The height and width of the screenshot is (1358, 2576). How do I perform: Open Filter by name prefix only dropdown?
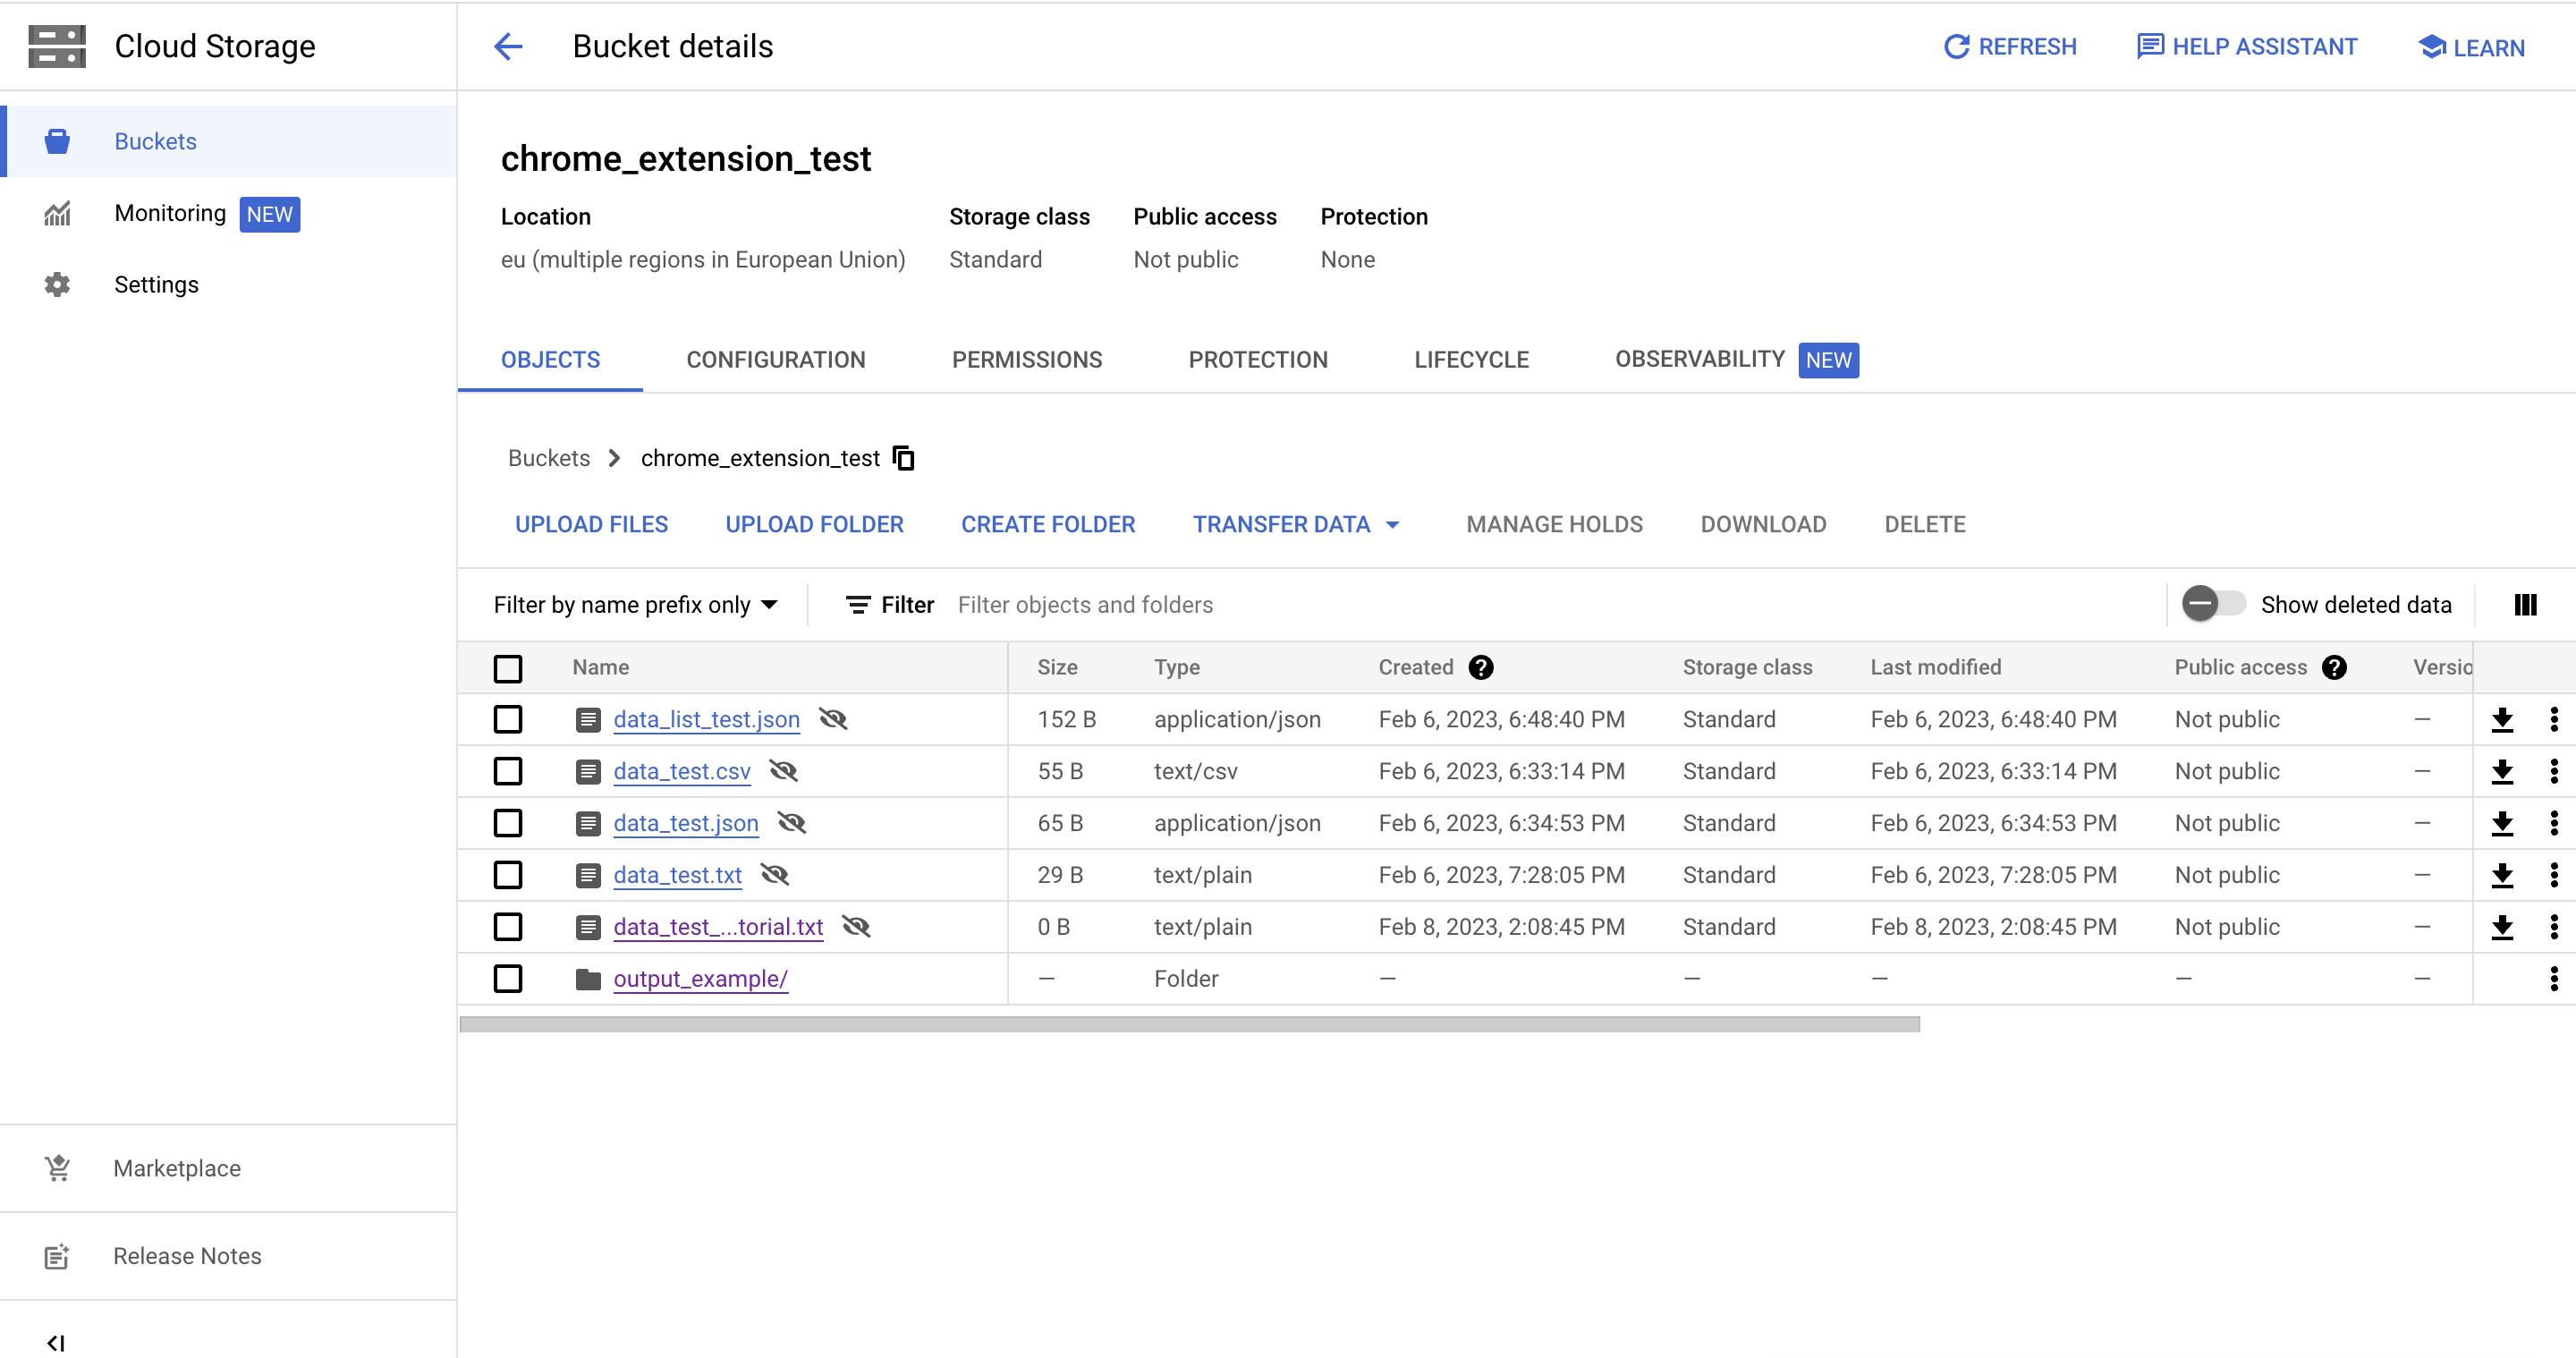(636, 605)
